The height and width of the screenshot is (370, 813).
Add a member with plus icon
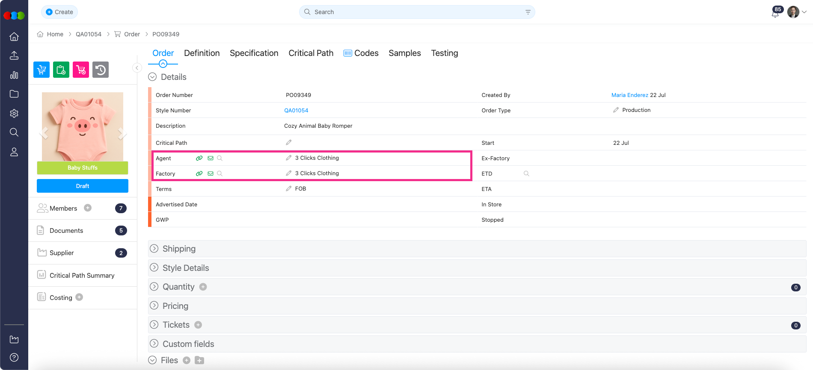pyautogui.click(x=88, y=208)
